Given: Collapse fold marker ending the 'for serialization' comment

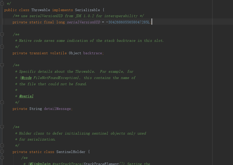Looking at the screenshot, I should 2,145.
